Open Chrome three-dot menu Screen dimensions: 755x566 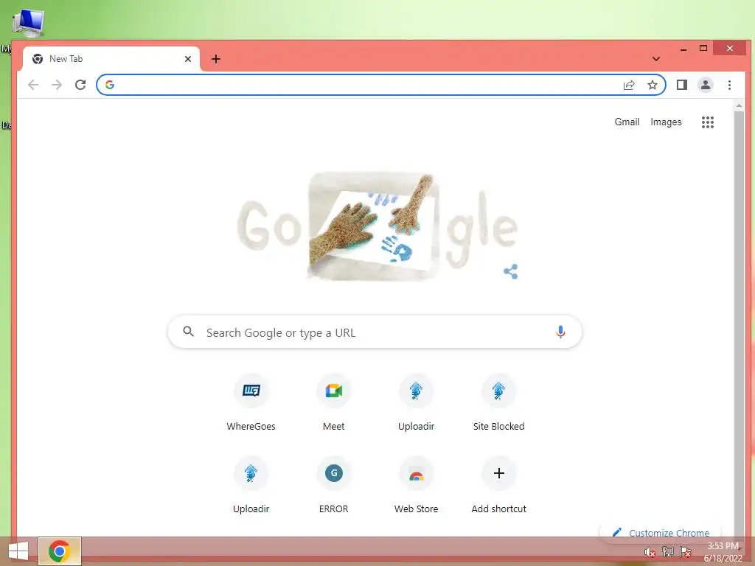click(x=729, y=85)
